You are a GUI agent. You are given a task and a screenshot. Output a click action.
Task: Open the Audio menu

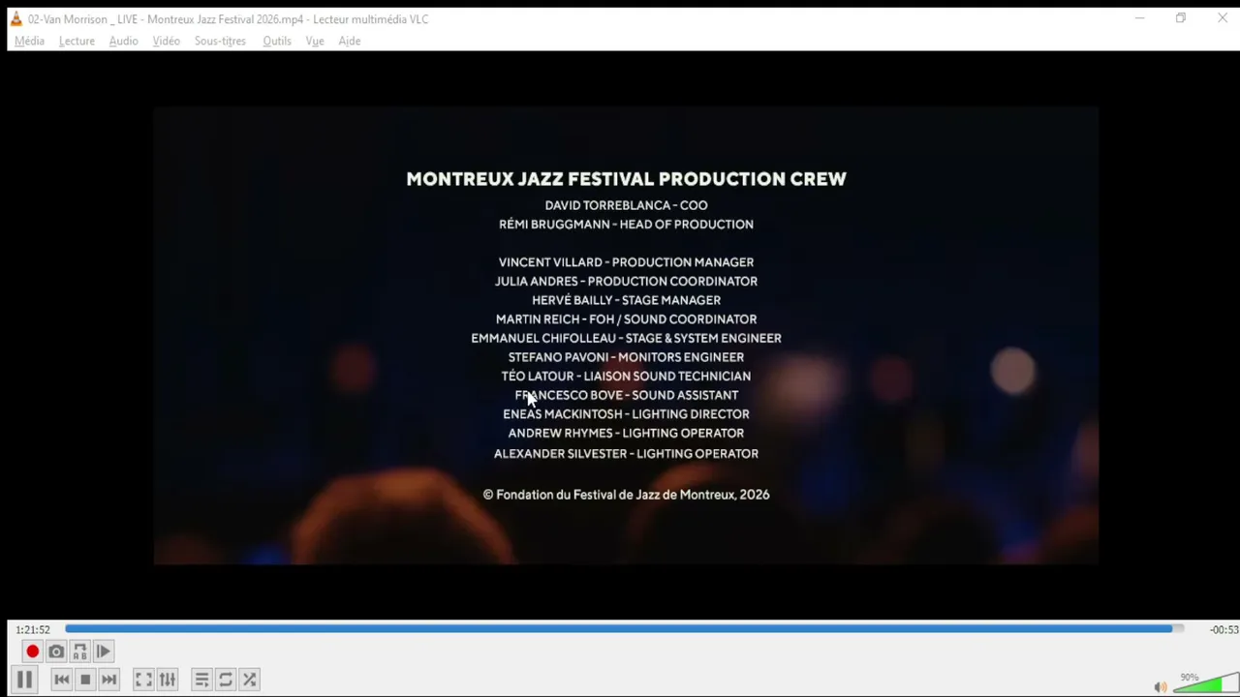click(x=123, y=41)
